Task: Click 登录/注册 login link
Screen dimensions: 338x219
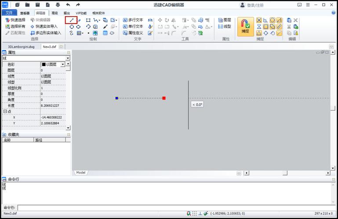Action: pos(255,5)
